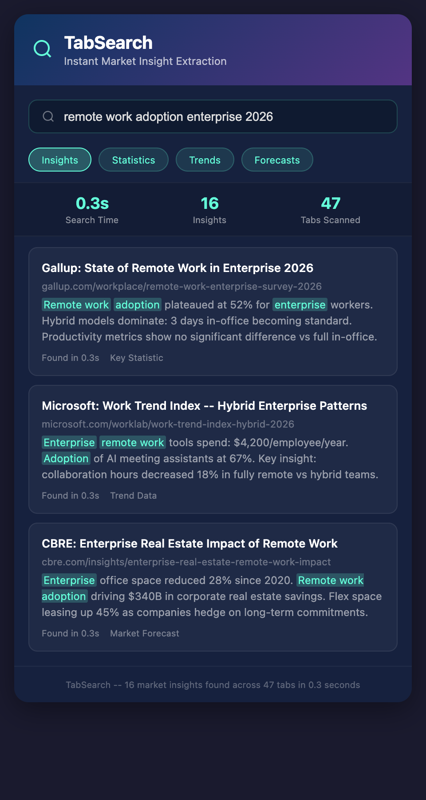Click the search icon inside search box
Screen dimensions: 426x800
[x=48, y=116]
